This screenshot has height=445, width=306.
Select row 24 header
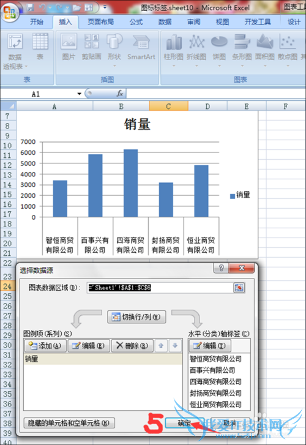pyautogui.click(x=8, y=286)
